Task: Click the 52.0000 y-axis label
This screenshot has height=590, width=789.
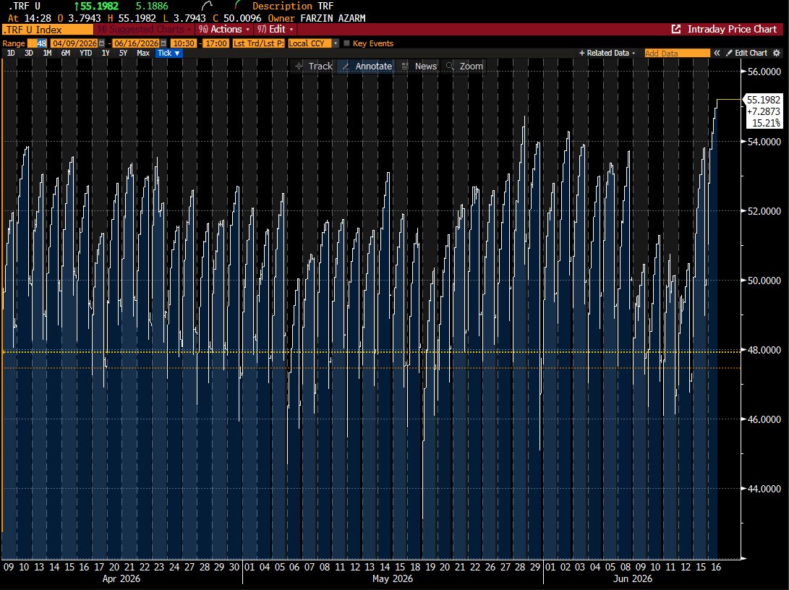Action: (764, 210)
